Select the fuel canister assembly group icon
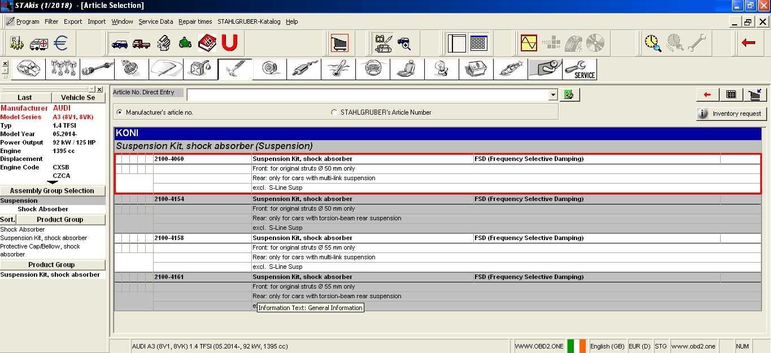Image resolution: width=771 pixels, height=353 pixels. (x=201, y=69)
